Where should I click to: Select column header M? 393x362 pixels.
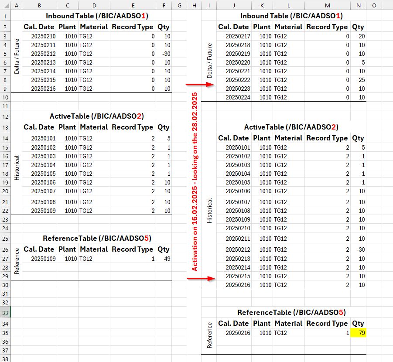(x=327, y=5)
